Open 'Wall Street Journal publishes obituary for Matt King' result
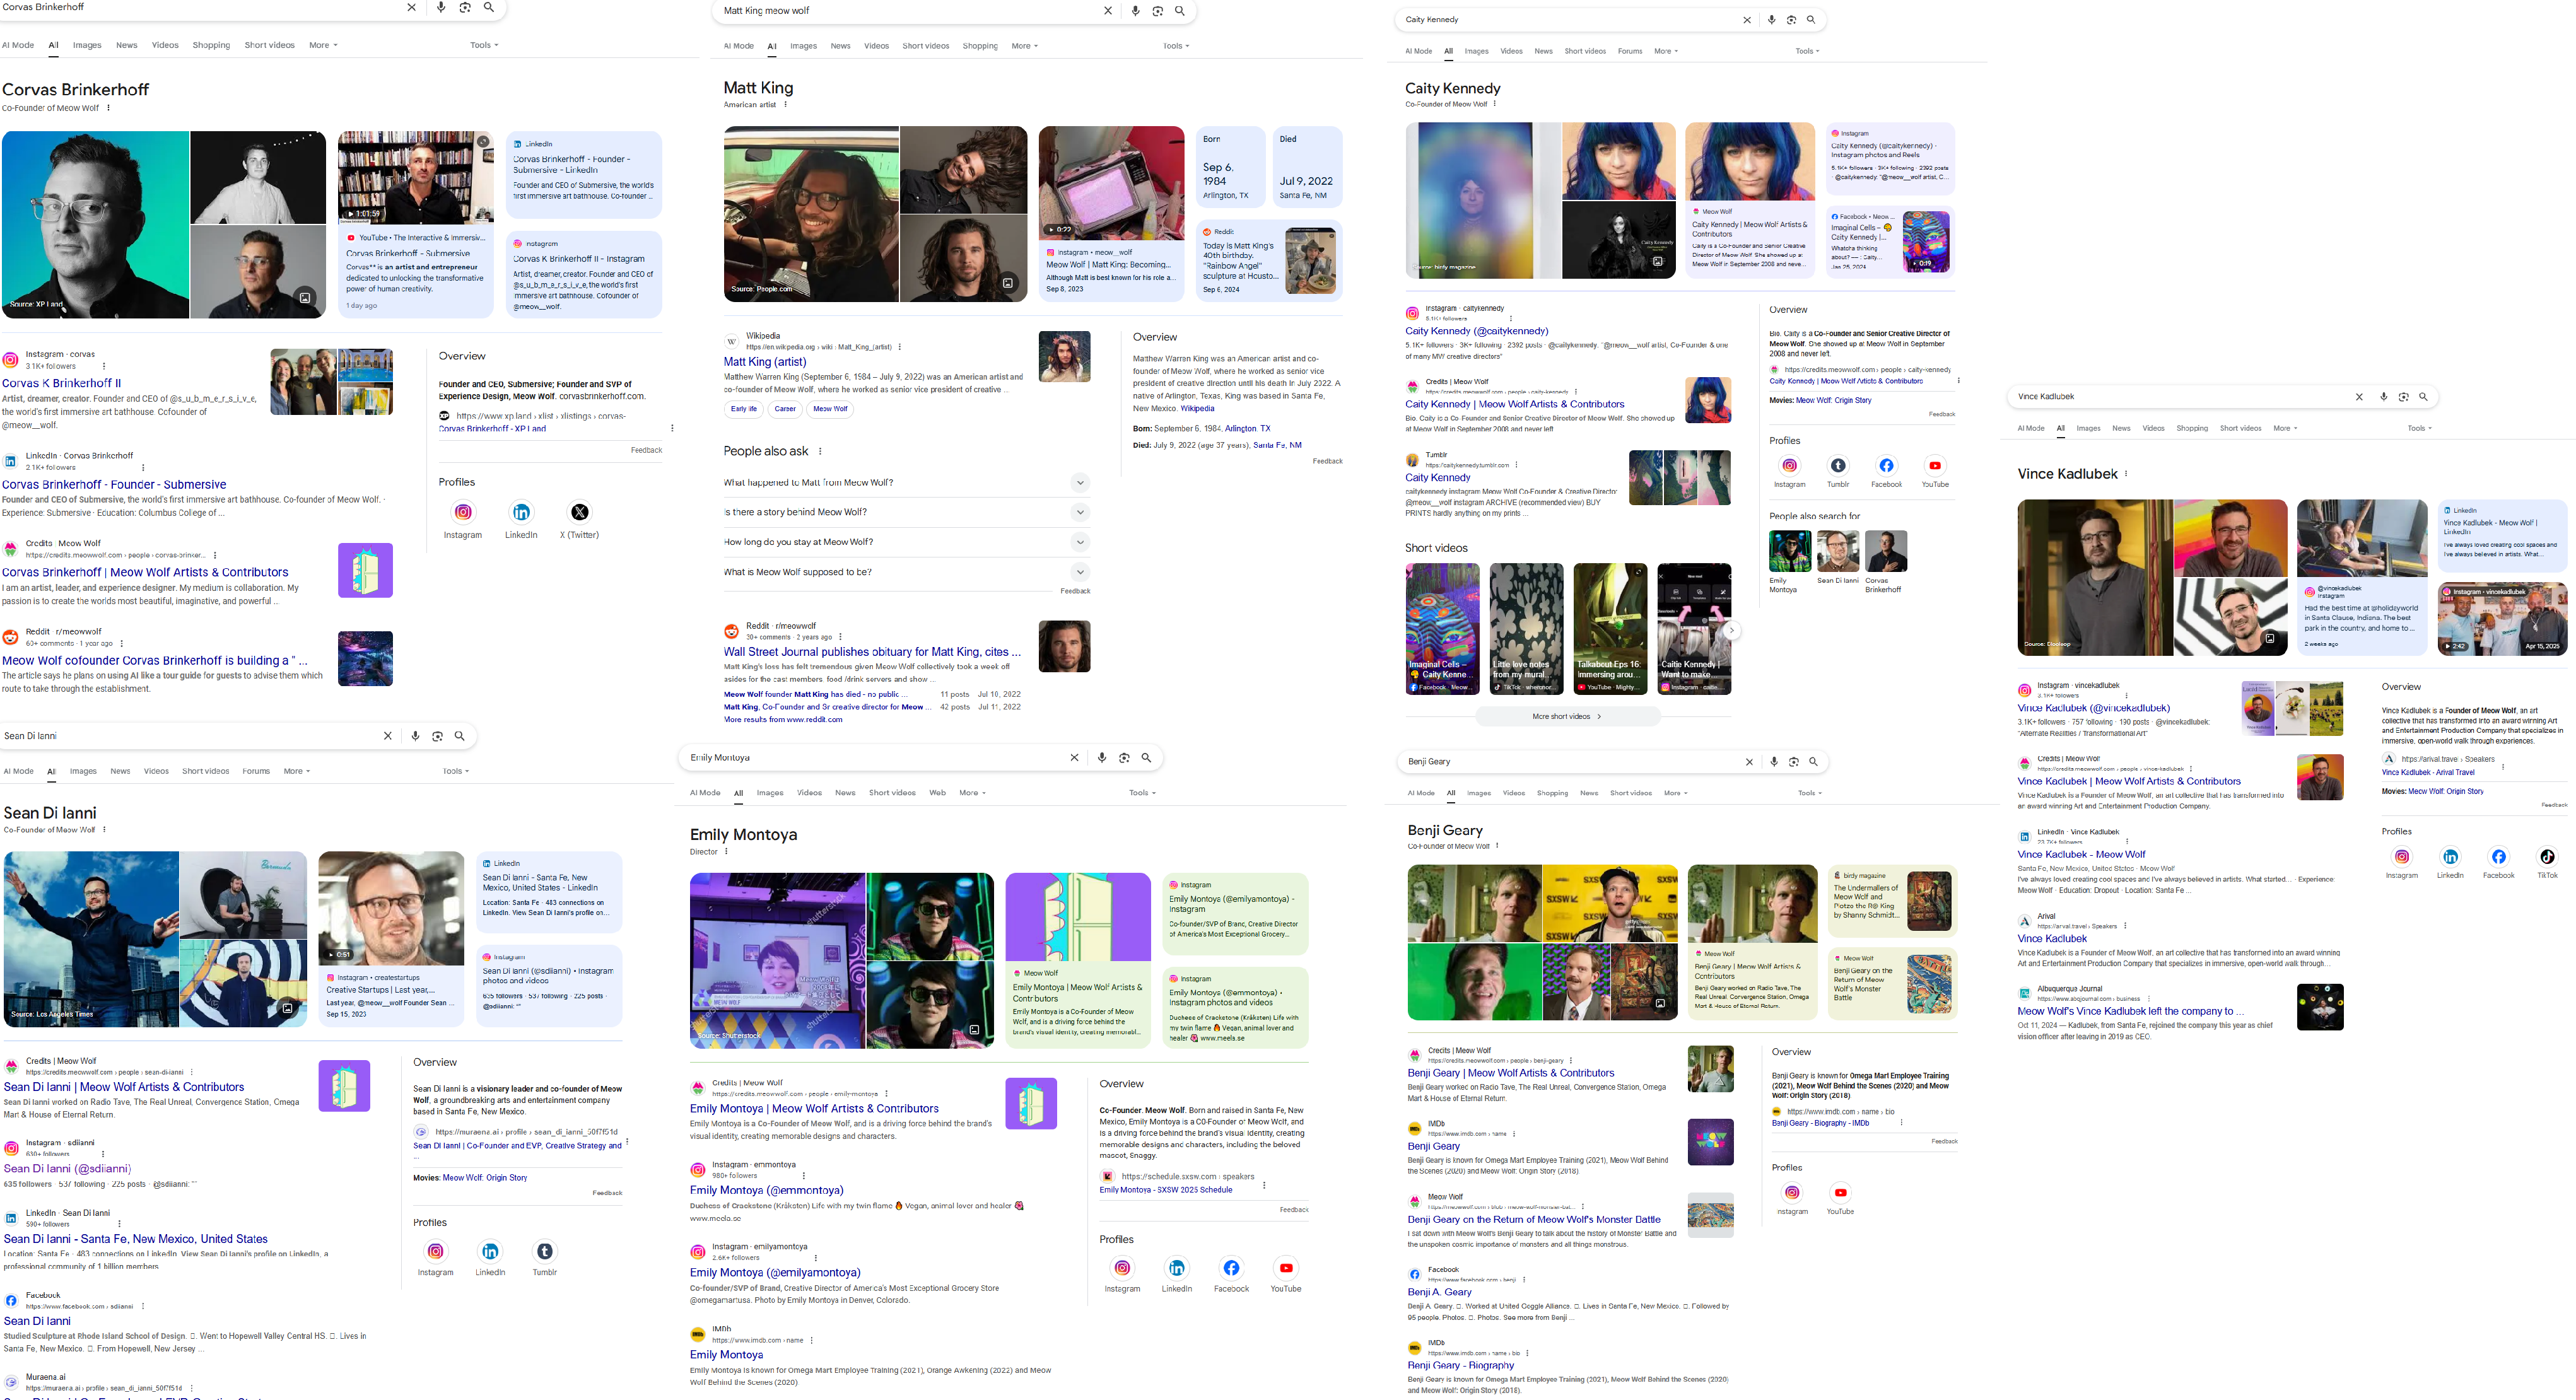Image resolution: width=2576 pixels, height=1400 pixels. point(872,651)
